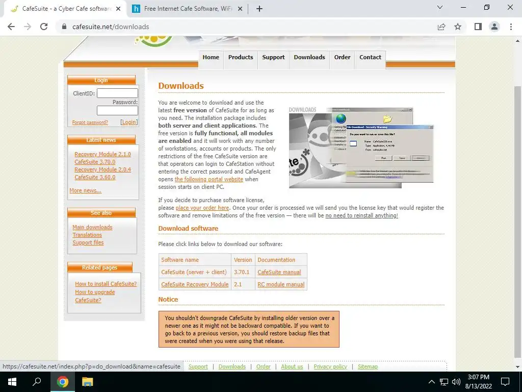Click the More news link
The height and width of the screenshot is (392, 522).
[86, 191]
